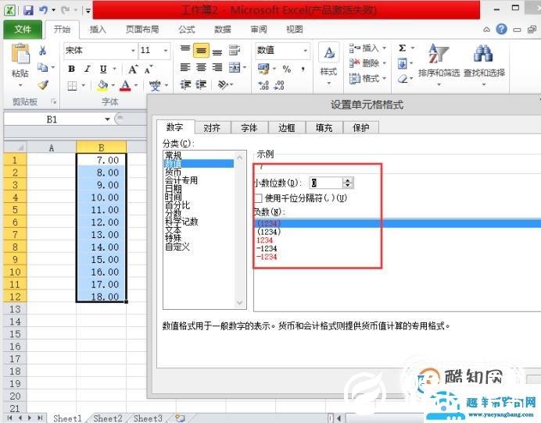This screenshot has width=541, height=423.
Task: Click the Save icon in quick access toolbar
Action: 28,10
